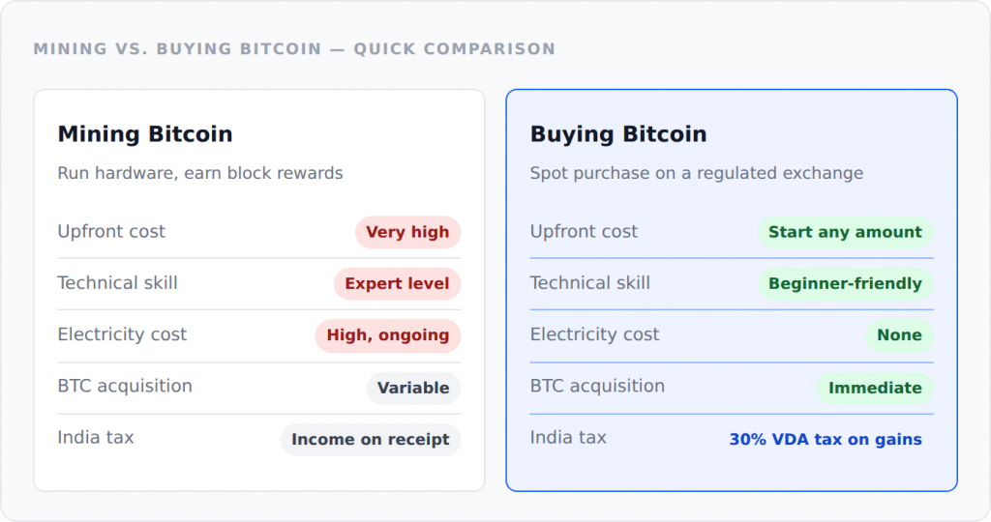Select the "Start any amount" badge
This screenshot has height=522, width=991.
tap(845, 232)
